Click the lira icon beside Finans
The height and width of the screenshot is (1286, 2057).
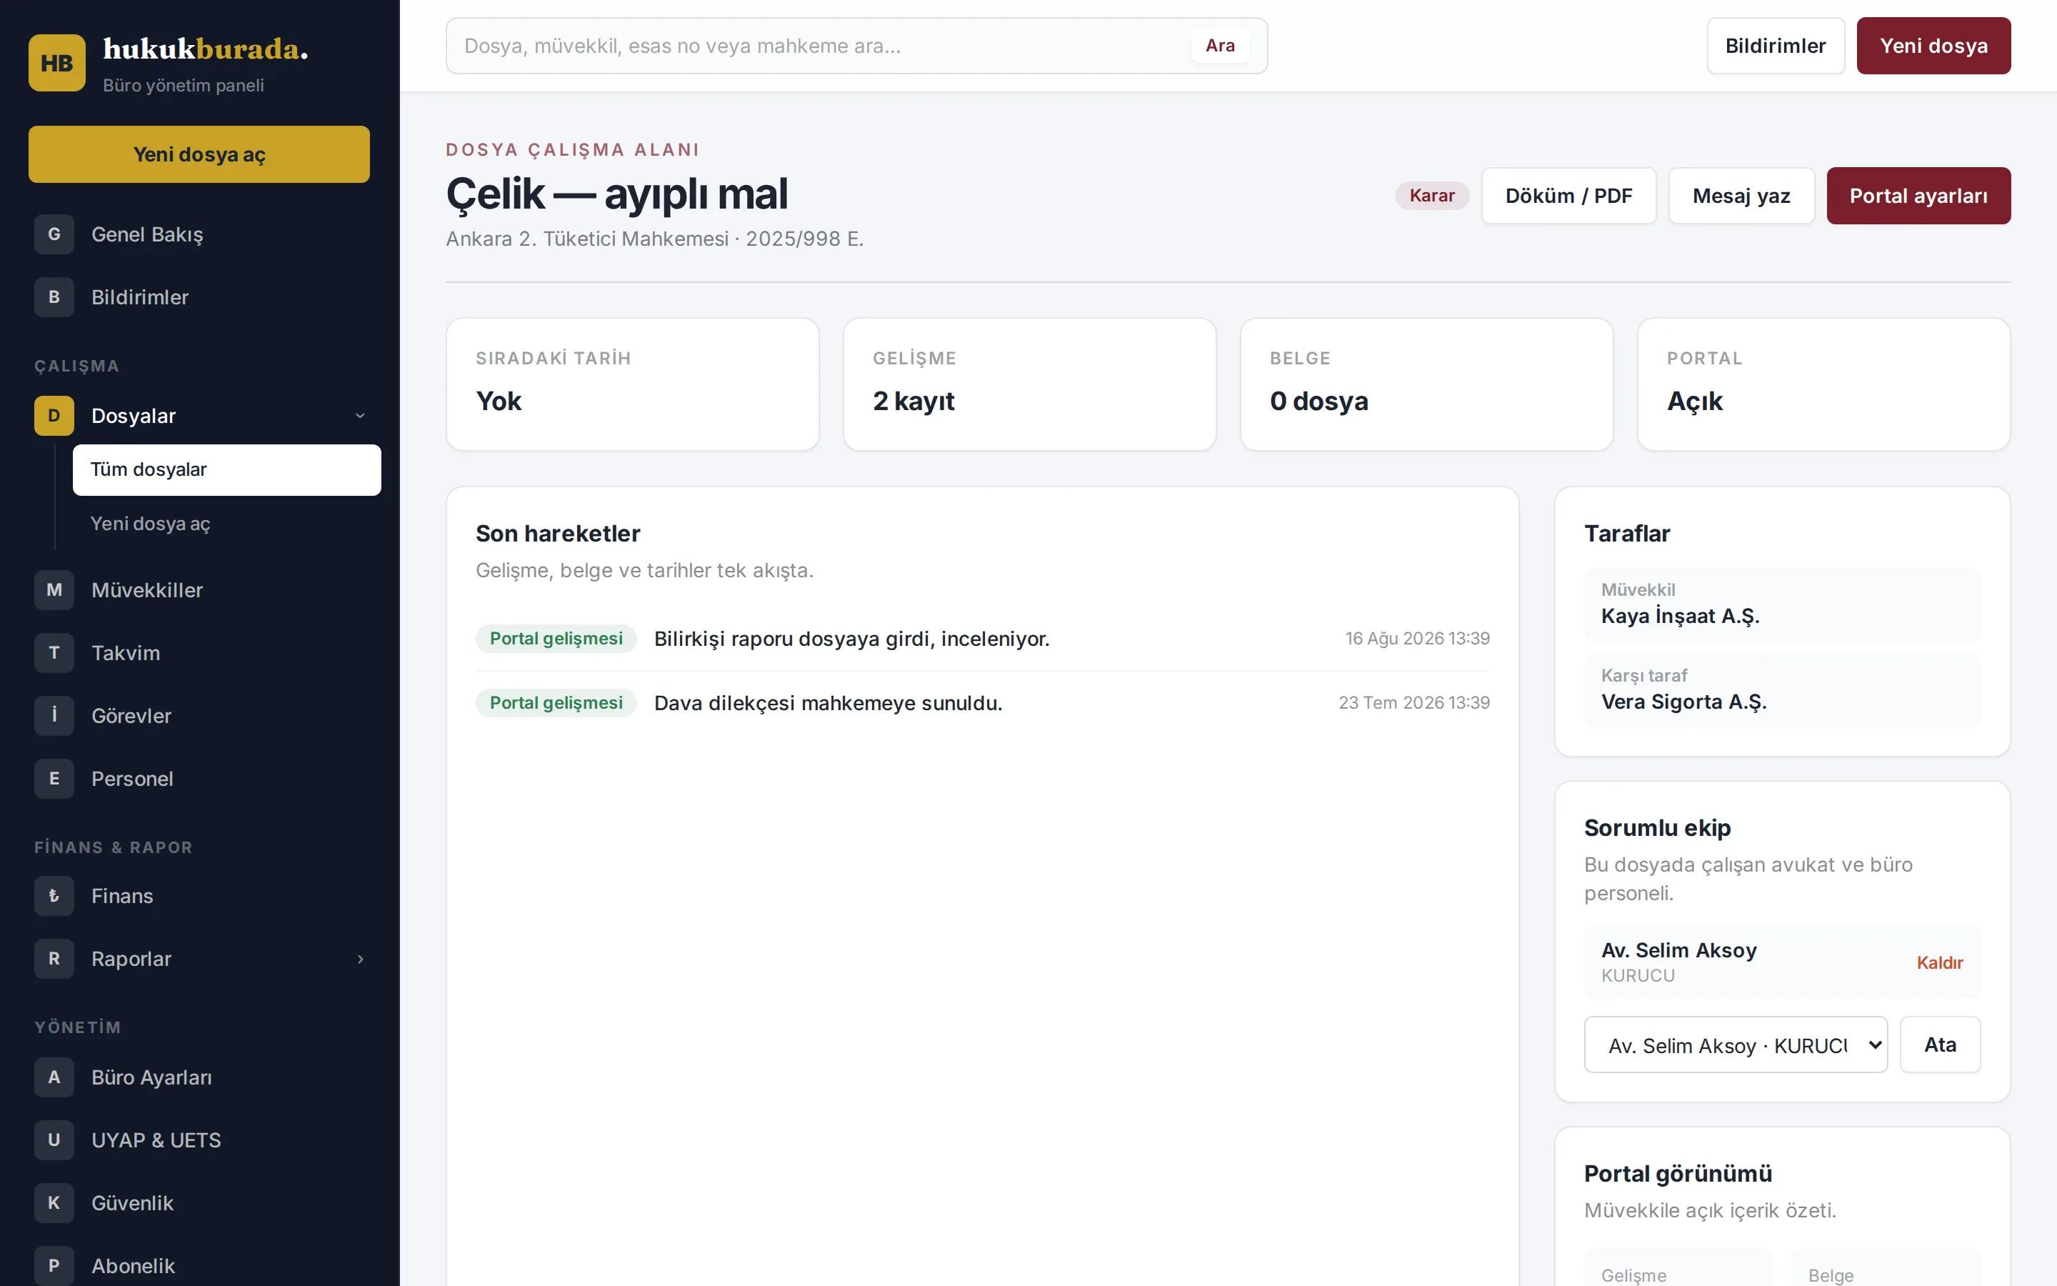pyautogui.click(x=54, y=897)
